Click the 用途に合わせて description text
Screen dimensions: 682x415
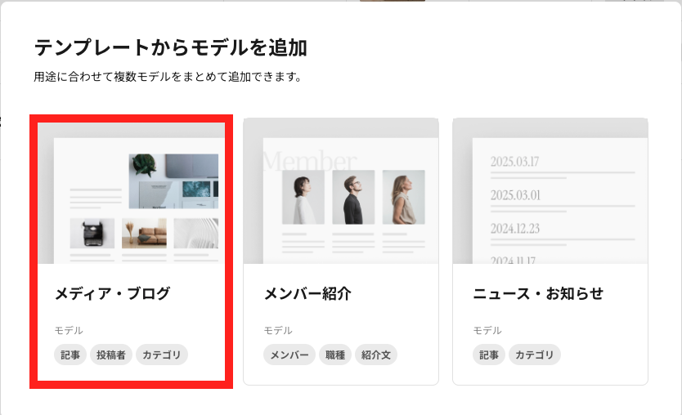168,77
